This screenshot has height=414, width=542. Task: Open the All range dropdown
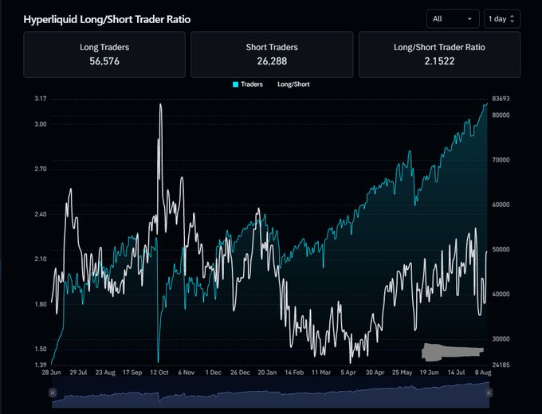pyautogui.click(x=453, y=18)
